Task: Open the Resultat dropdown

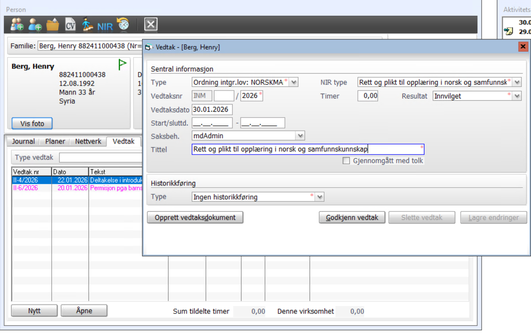Action: click(517, 96)
